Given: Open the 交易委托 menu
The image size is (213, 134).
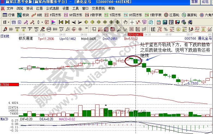Looking at the screenshot, I should [x=99, y=8].
